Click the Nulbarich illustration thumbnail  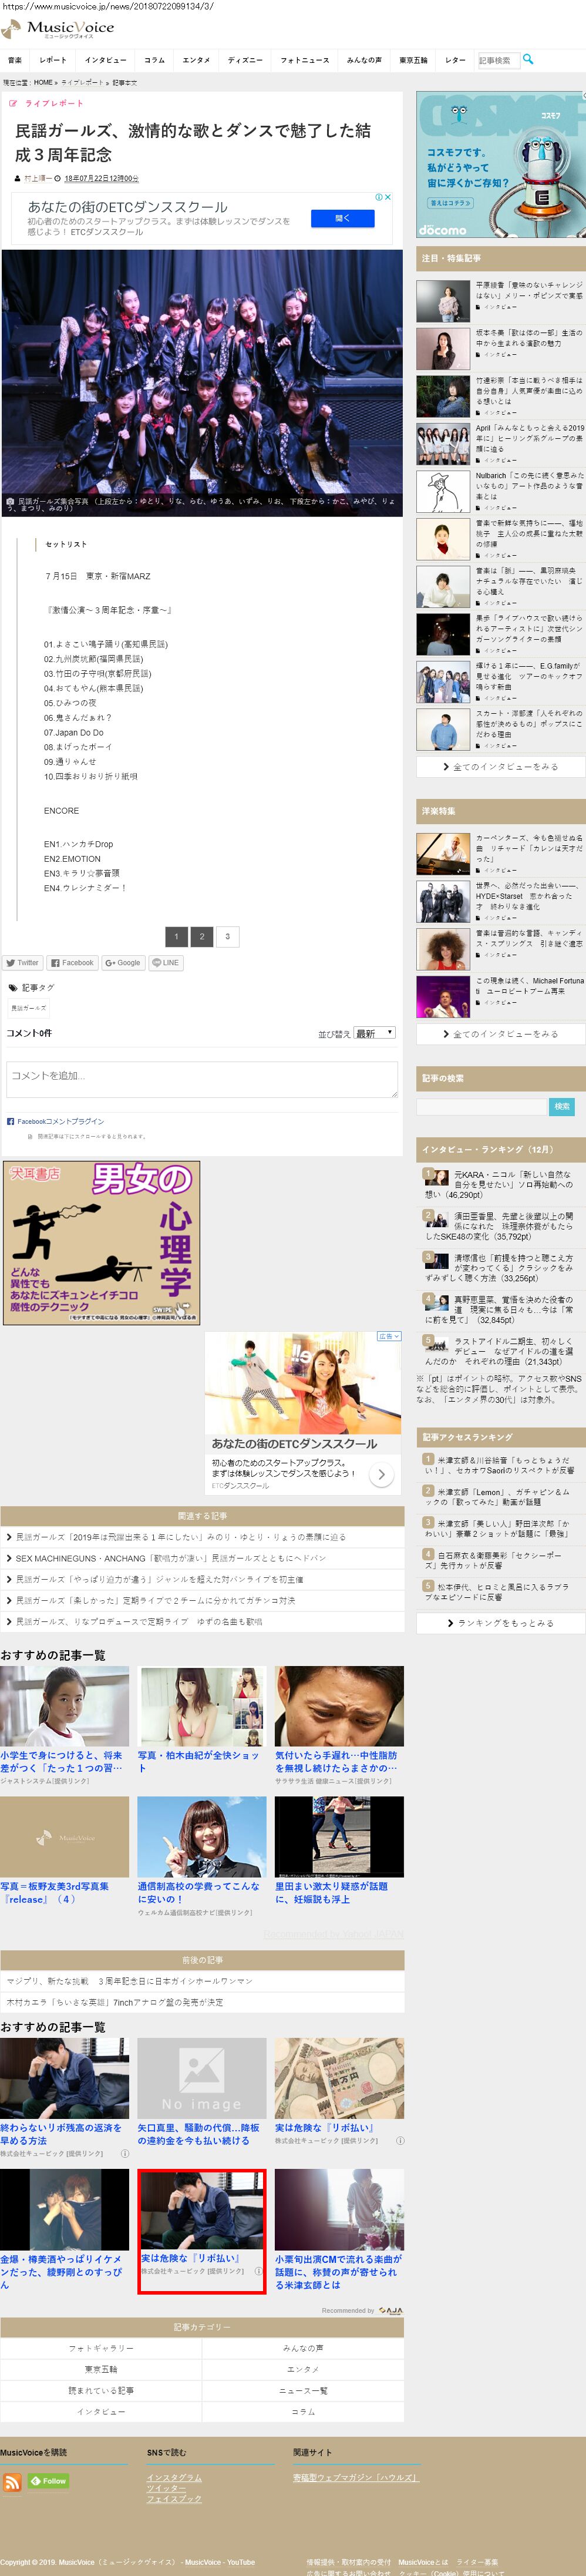pyautogui.click(x=443, y=492)
